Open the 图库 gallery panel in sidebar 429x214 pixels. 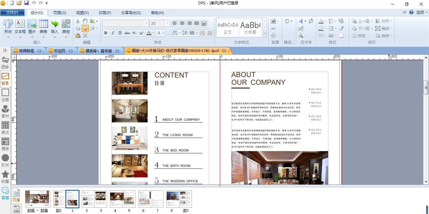tap(5, 63)
